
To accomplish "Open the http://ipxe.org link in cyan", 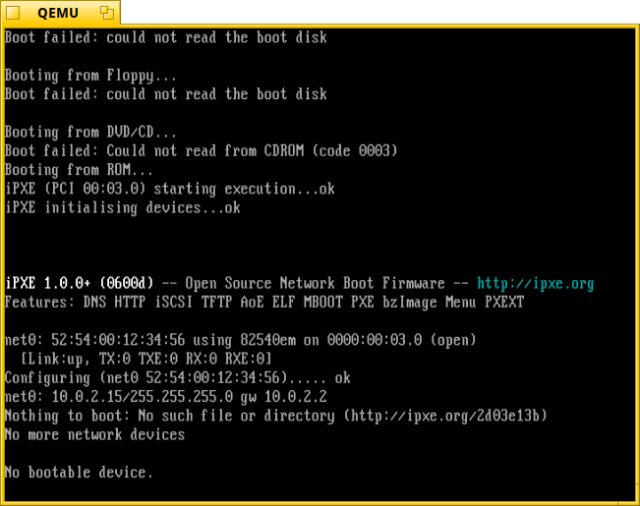I will tap(535, 284).
